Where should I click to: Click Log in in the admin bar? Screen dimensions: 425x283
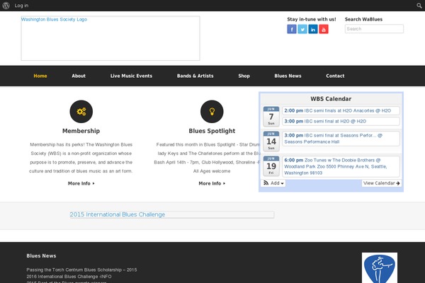[21, 6]
